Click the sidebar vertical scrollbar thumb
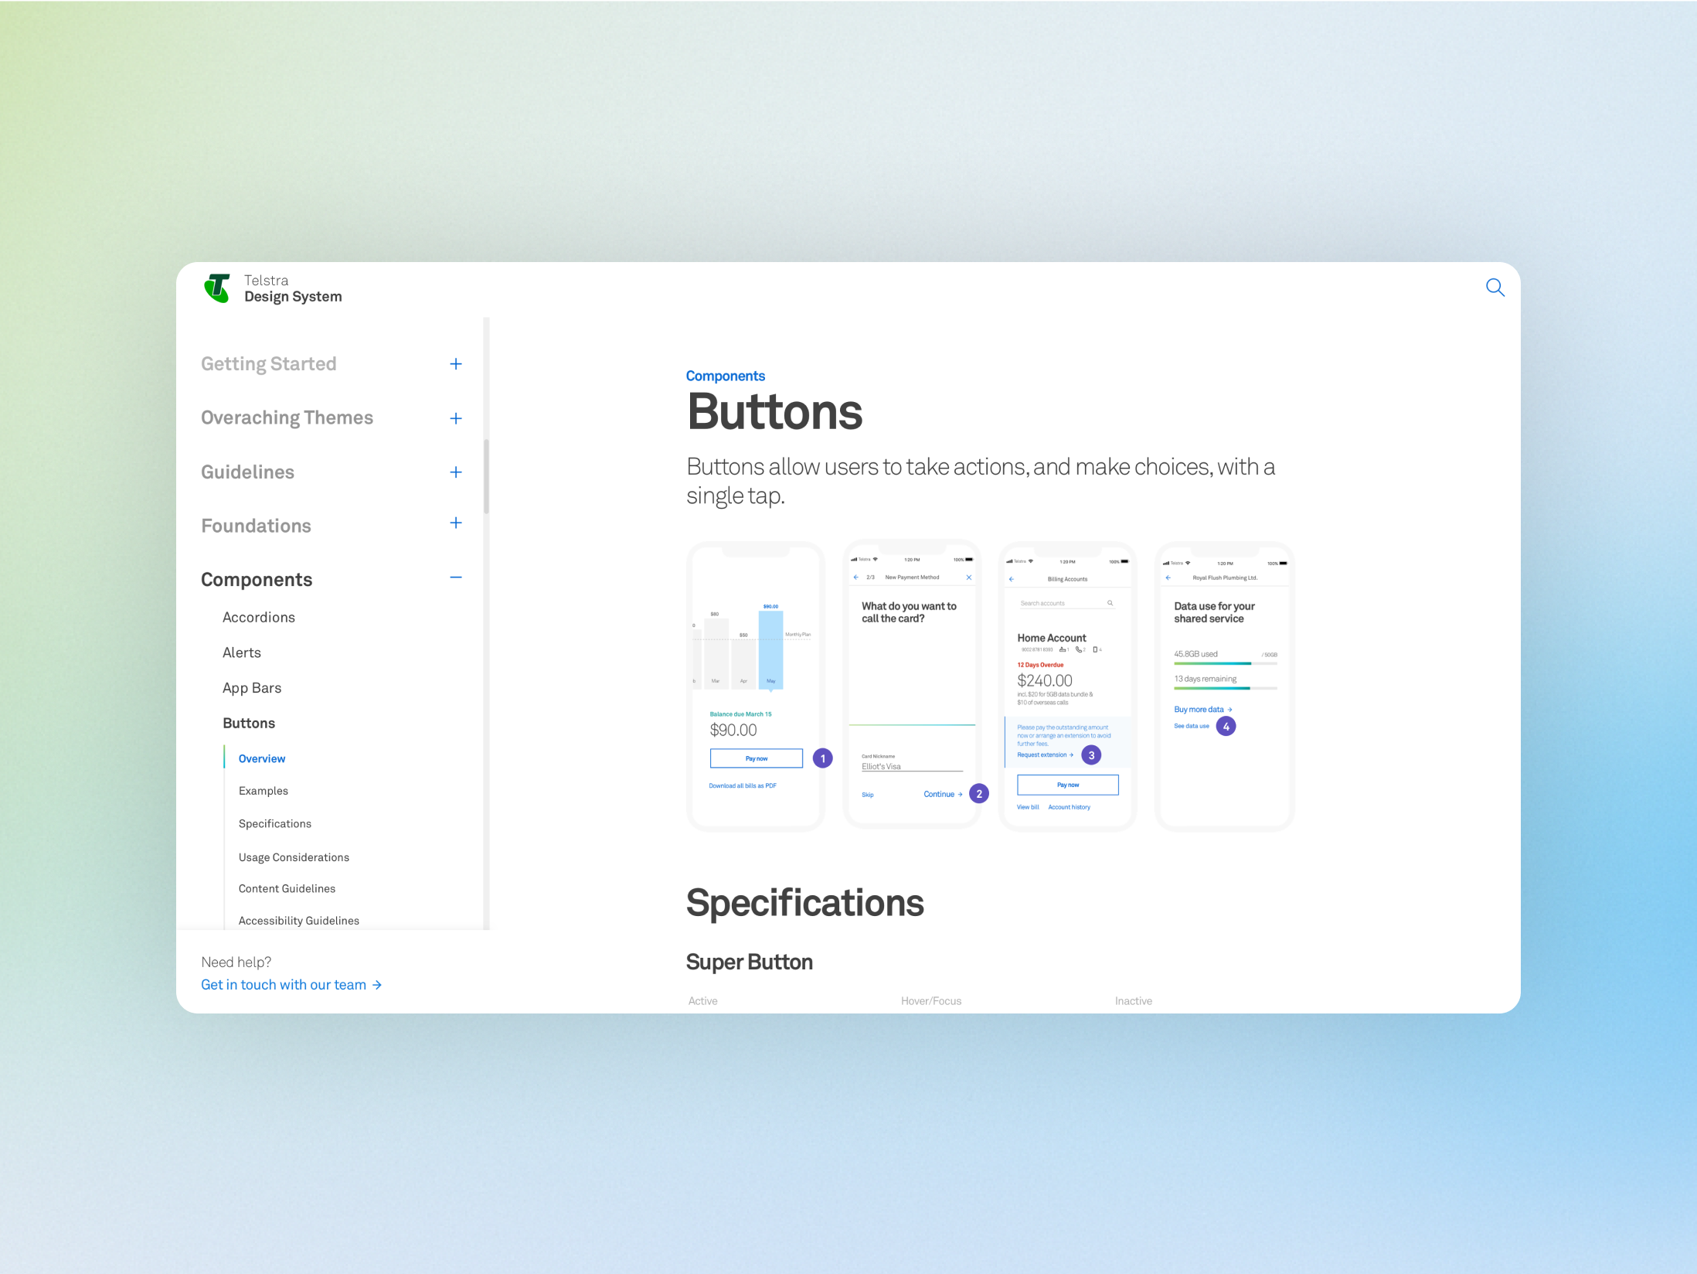Viewport: 1697px width, 1274px height. pos(486,476)
